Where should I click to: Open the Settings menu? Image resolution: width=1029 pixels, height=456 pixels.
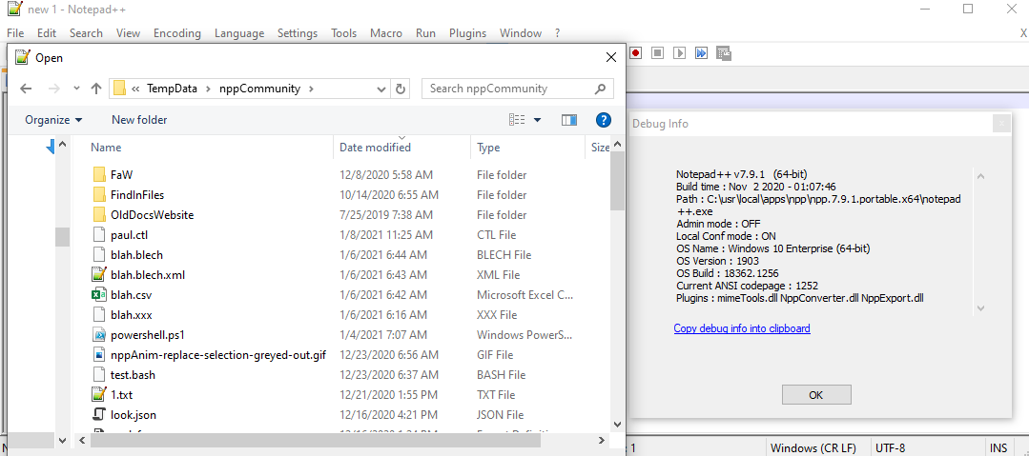pos(298,32)
